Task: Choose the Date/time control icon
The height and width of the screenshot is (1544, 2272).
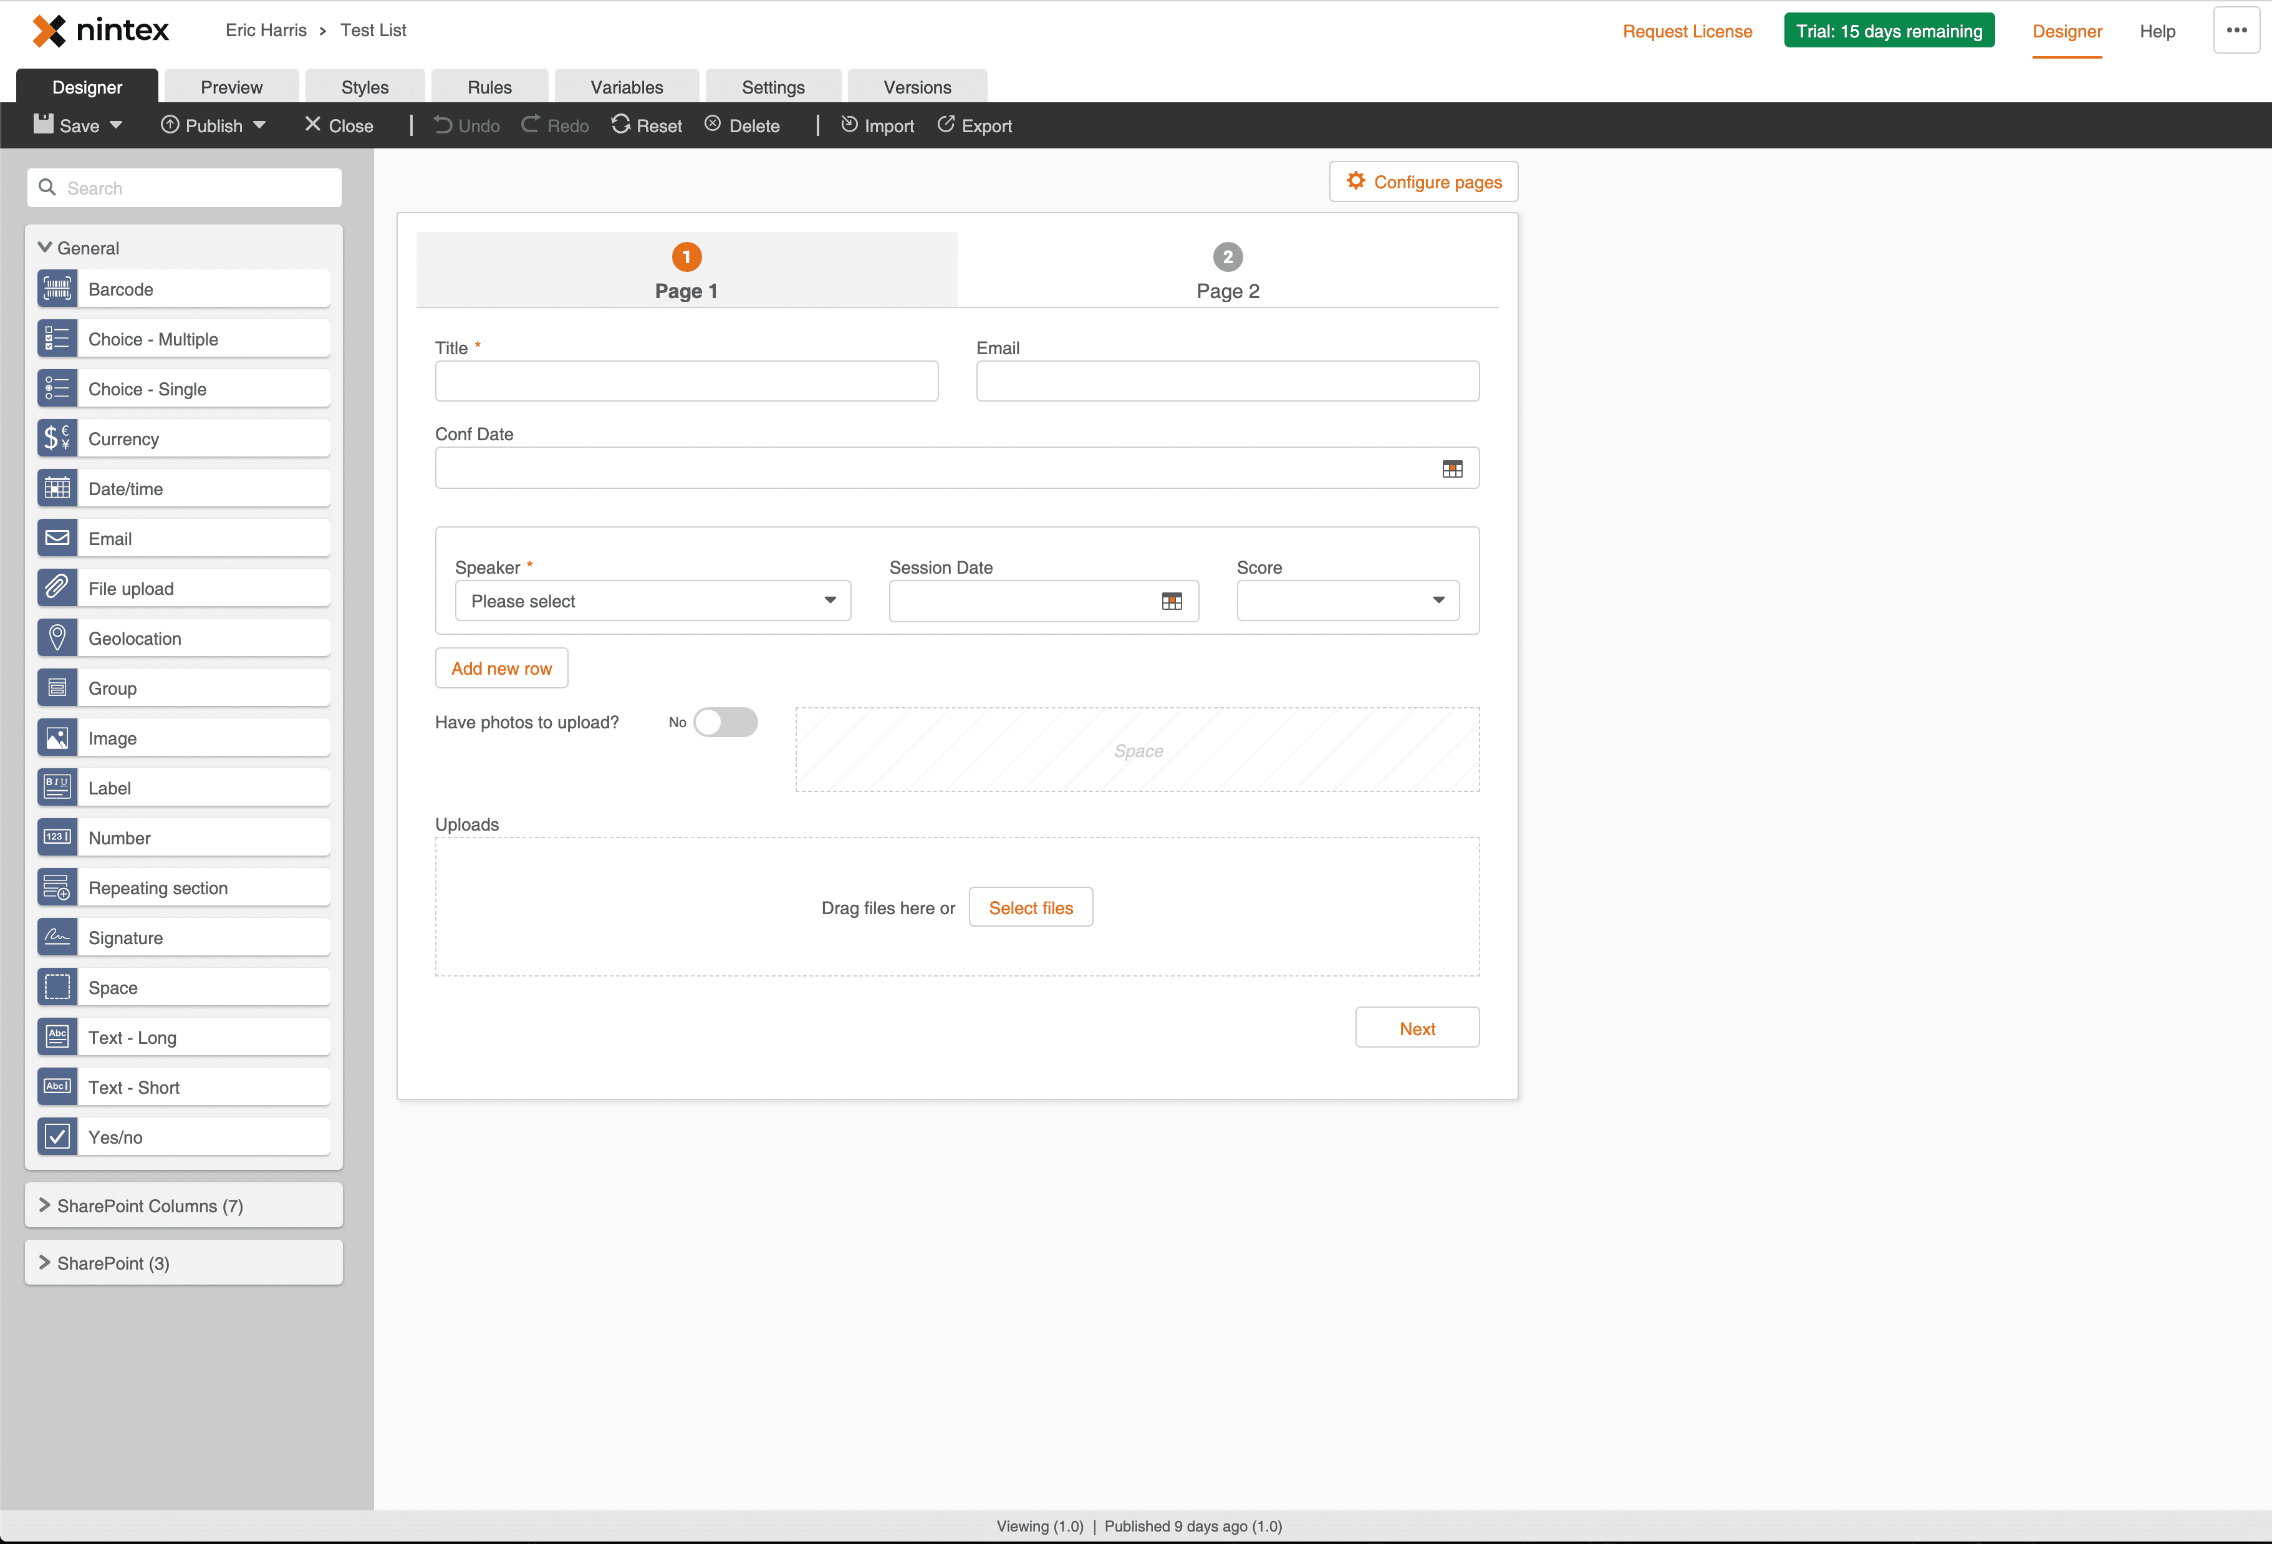Action: click(x=58, y=488)
